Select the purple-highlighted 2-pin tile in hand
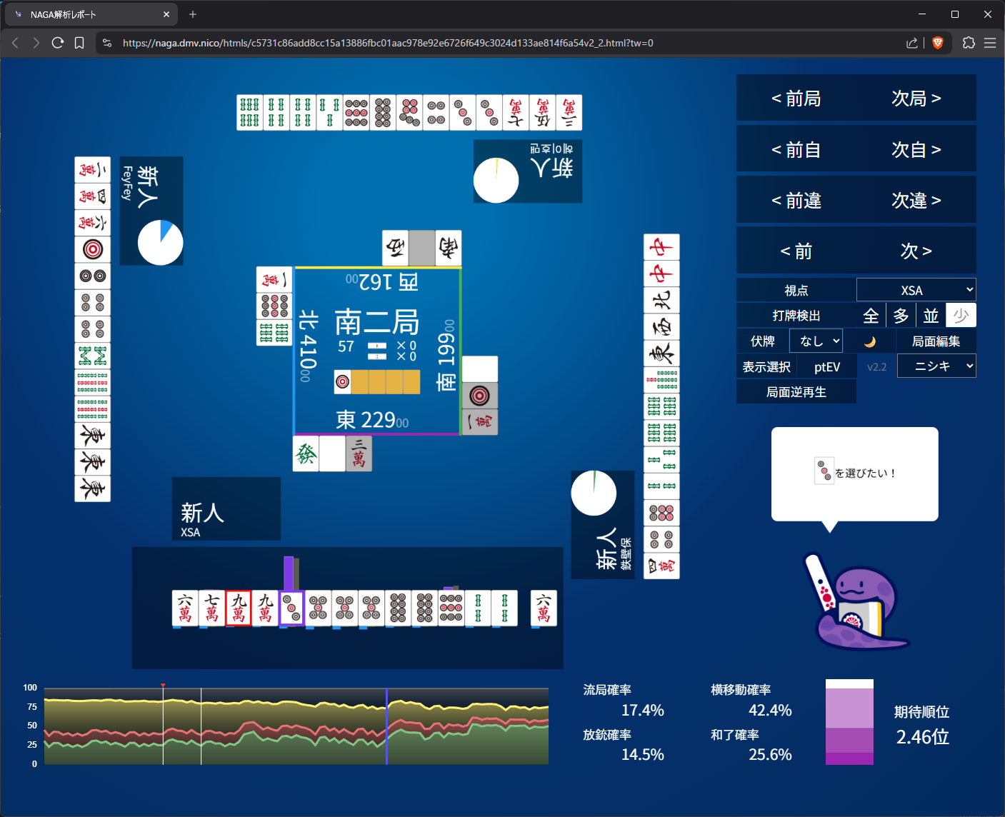The image size is (1005, 817). (x=291, y=608)
